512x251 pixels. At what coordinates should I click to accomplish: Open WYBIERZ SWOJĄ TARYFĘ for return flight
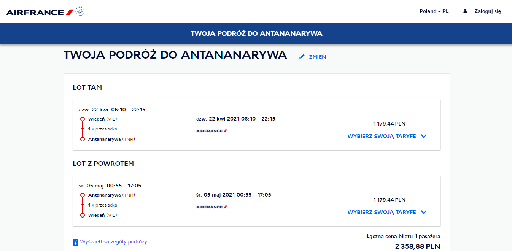382,212
